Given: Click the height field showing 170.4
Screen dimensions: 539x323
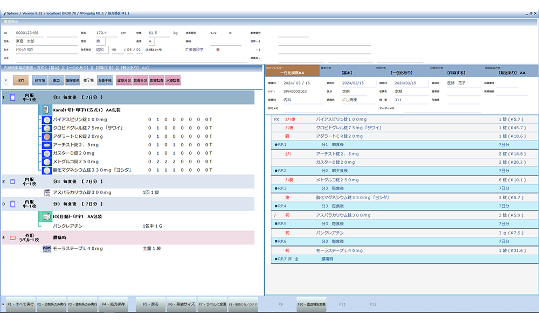Looking at the screenshot, I should [107, 33].
